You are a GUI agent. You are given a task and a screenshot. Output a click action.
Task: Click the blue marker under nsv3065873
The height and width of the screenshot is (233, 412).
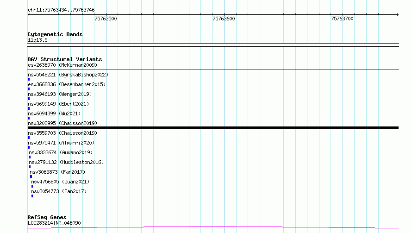(31, 176)
